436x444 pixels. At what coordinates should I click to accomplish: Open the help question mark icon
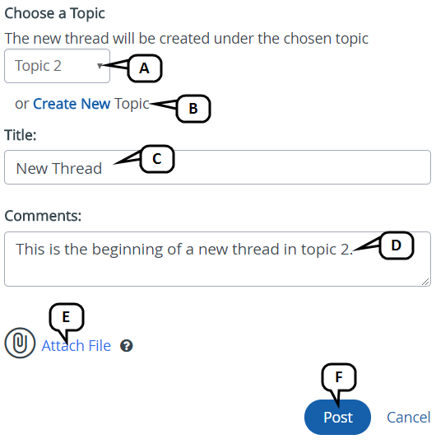(127, 346)
